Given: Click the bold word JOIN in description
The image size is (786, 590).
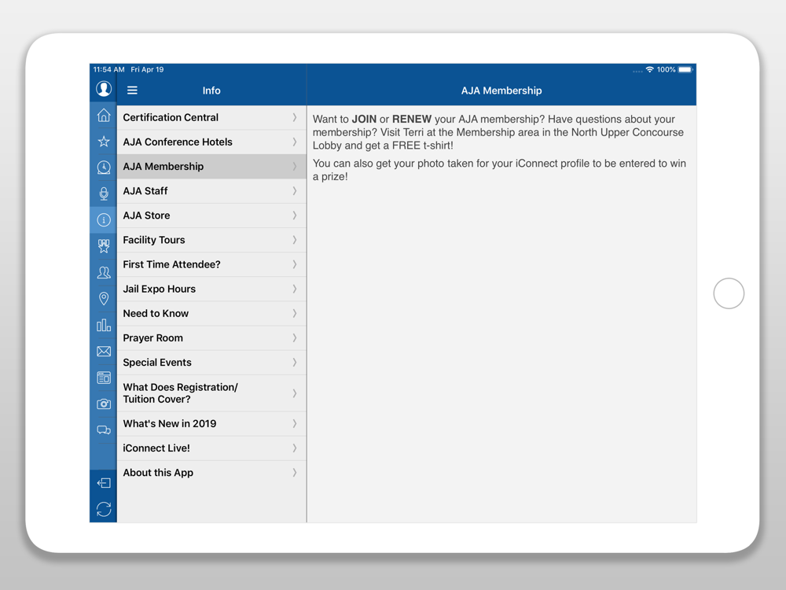Looking at the screenshot, I should [364, 120].
